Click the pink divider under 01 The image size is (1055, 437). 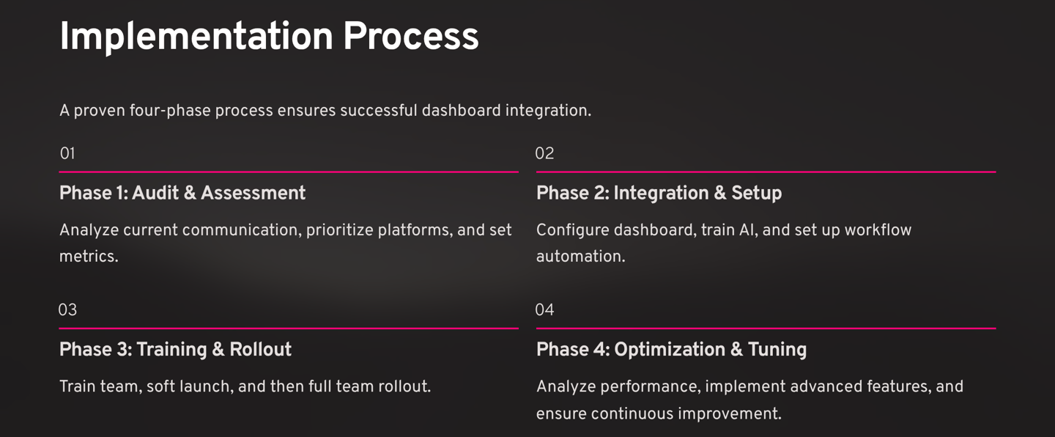[289, 172]
